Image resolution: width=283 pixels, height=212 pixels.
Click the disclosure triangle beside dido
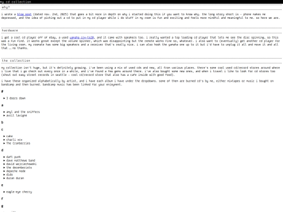4,175
